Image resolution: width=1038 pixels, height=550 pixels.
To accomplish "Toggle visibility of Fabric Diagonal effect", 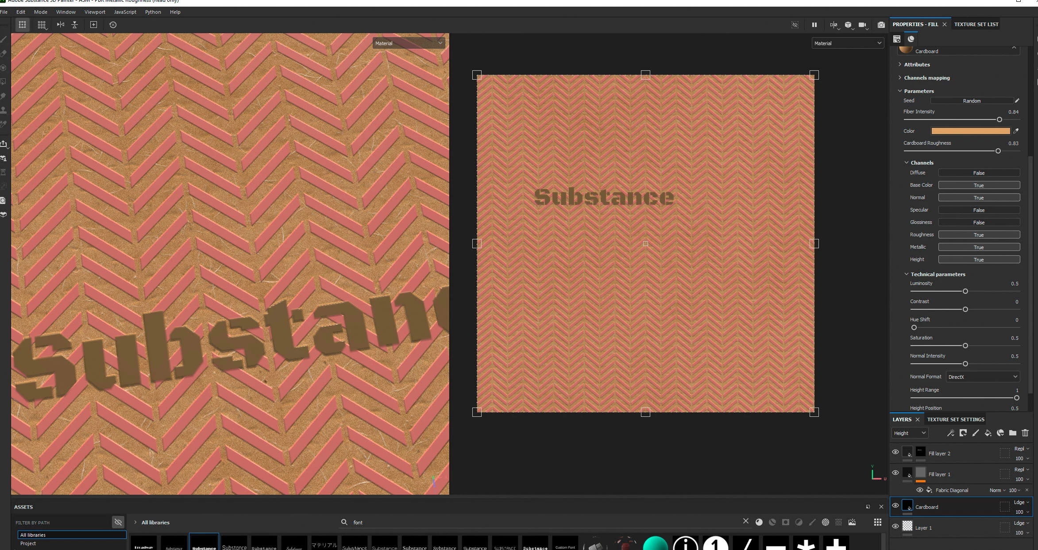I will 919,490.
